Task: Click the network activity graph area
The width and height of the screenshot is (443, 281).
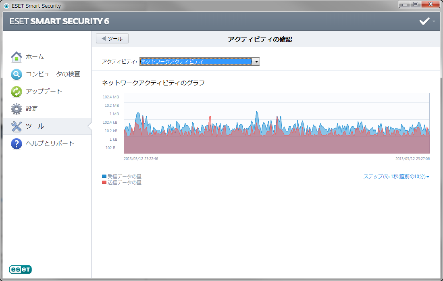Action: point(277,123)
